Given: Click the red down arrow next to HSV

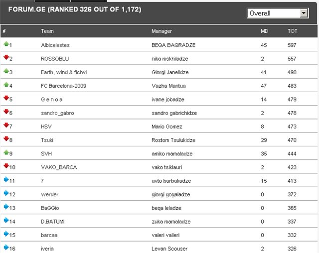Looking at the screenshot, I should point(6,125).
